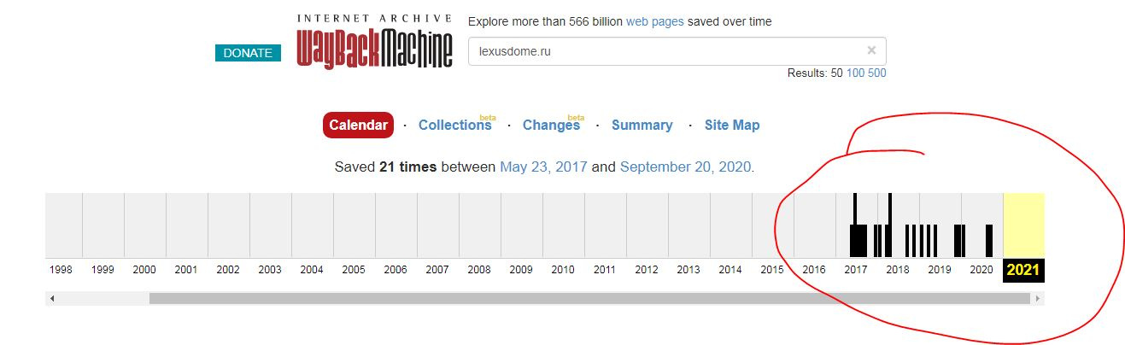Show 500 results per page

click(x=876, y=73)
